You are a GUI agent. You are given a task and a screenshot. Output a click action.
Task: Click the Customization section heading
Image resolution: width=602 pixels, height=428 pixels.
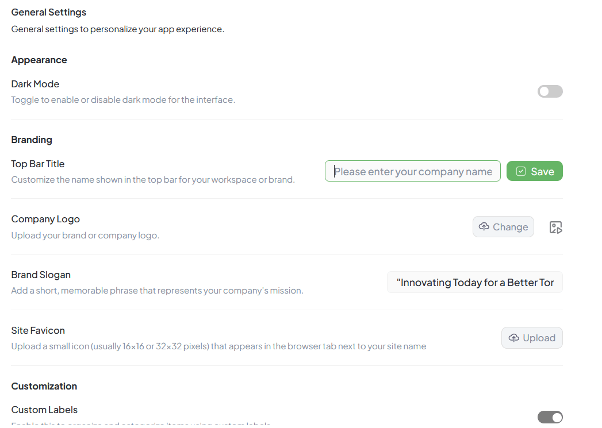[x=44, y=386]
